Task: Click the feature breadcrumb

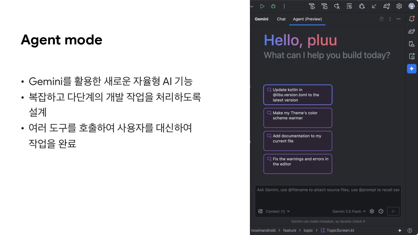Action: [x=290, y=230]
